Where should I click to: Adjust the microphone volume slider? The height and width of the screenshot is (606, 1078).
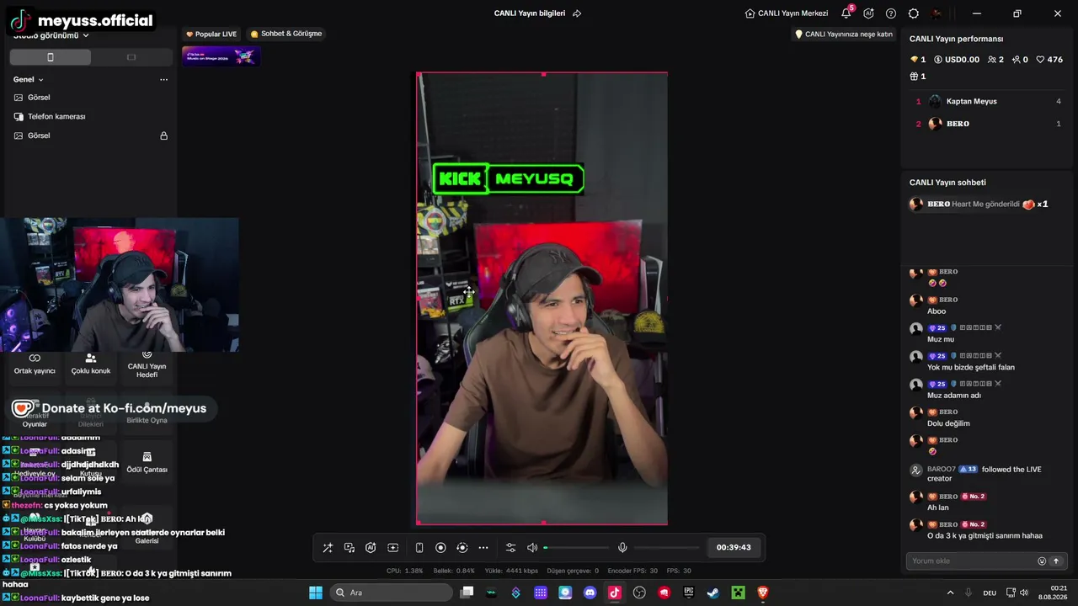[665, 547]
